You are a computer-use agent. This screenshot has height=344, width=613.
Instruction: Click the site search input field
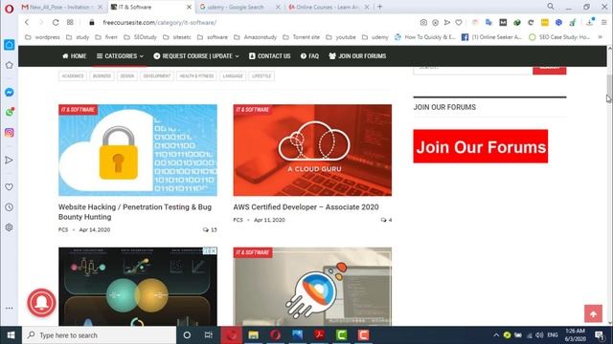(473, 70)
